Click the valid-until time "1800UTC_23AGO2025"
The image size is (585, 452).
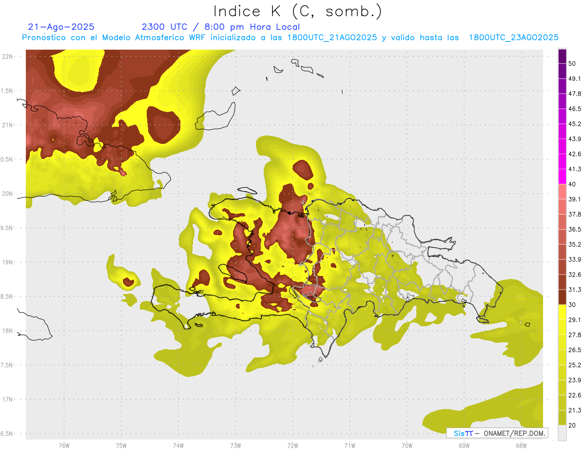(513, 38)
